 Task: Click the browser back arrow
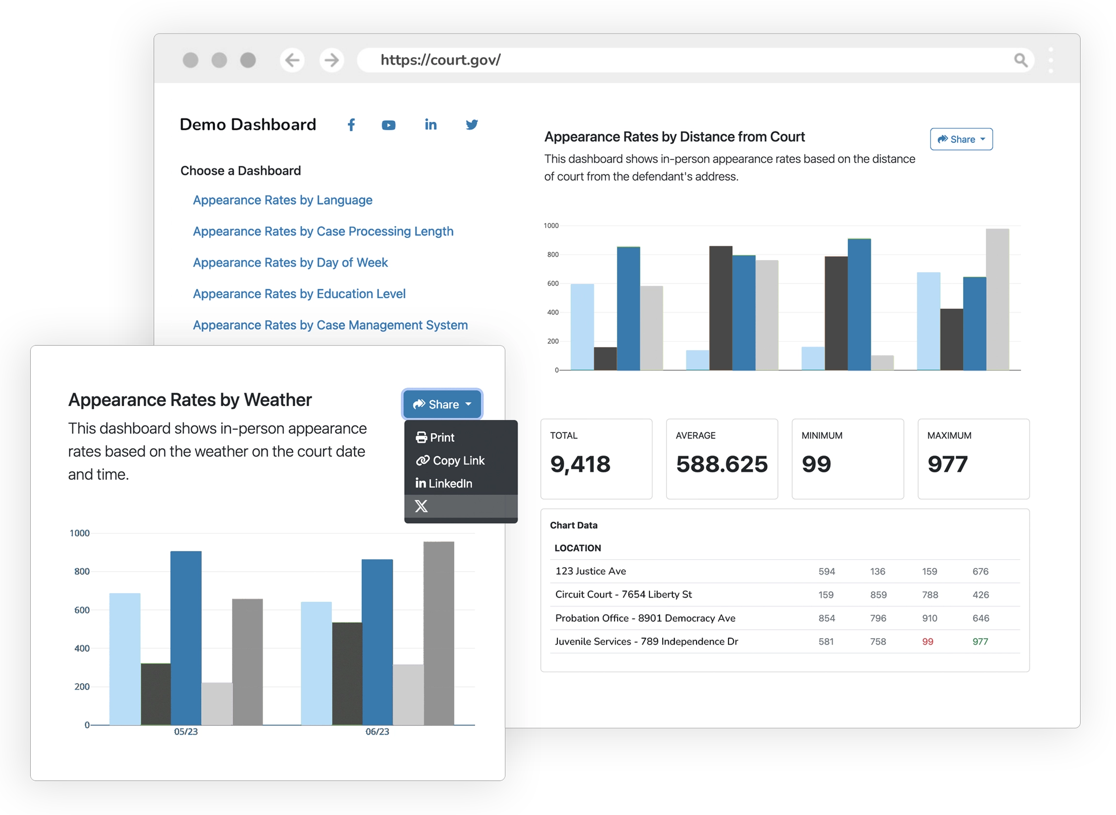point(293,60)
